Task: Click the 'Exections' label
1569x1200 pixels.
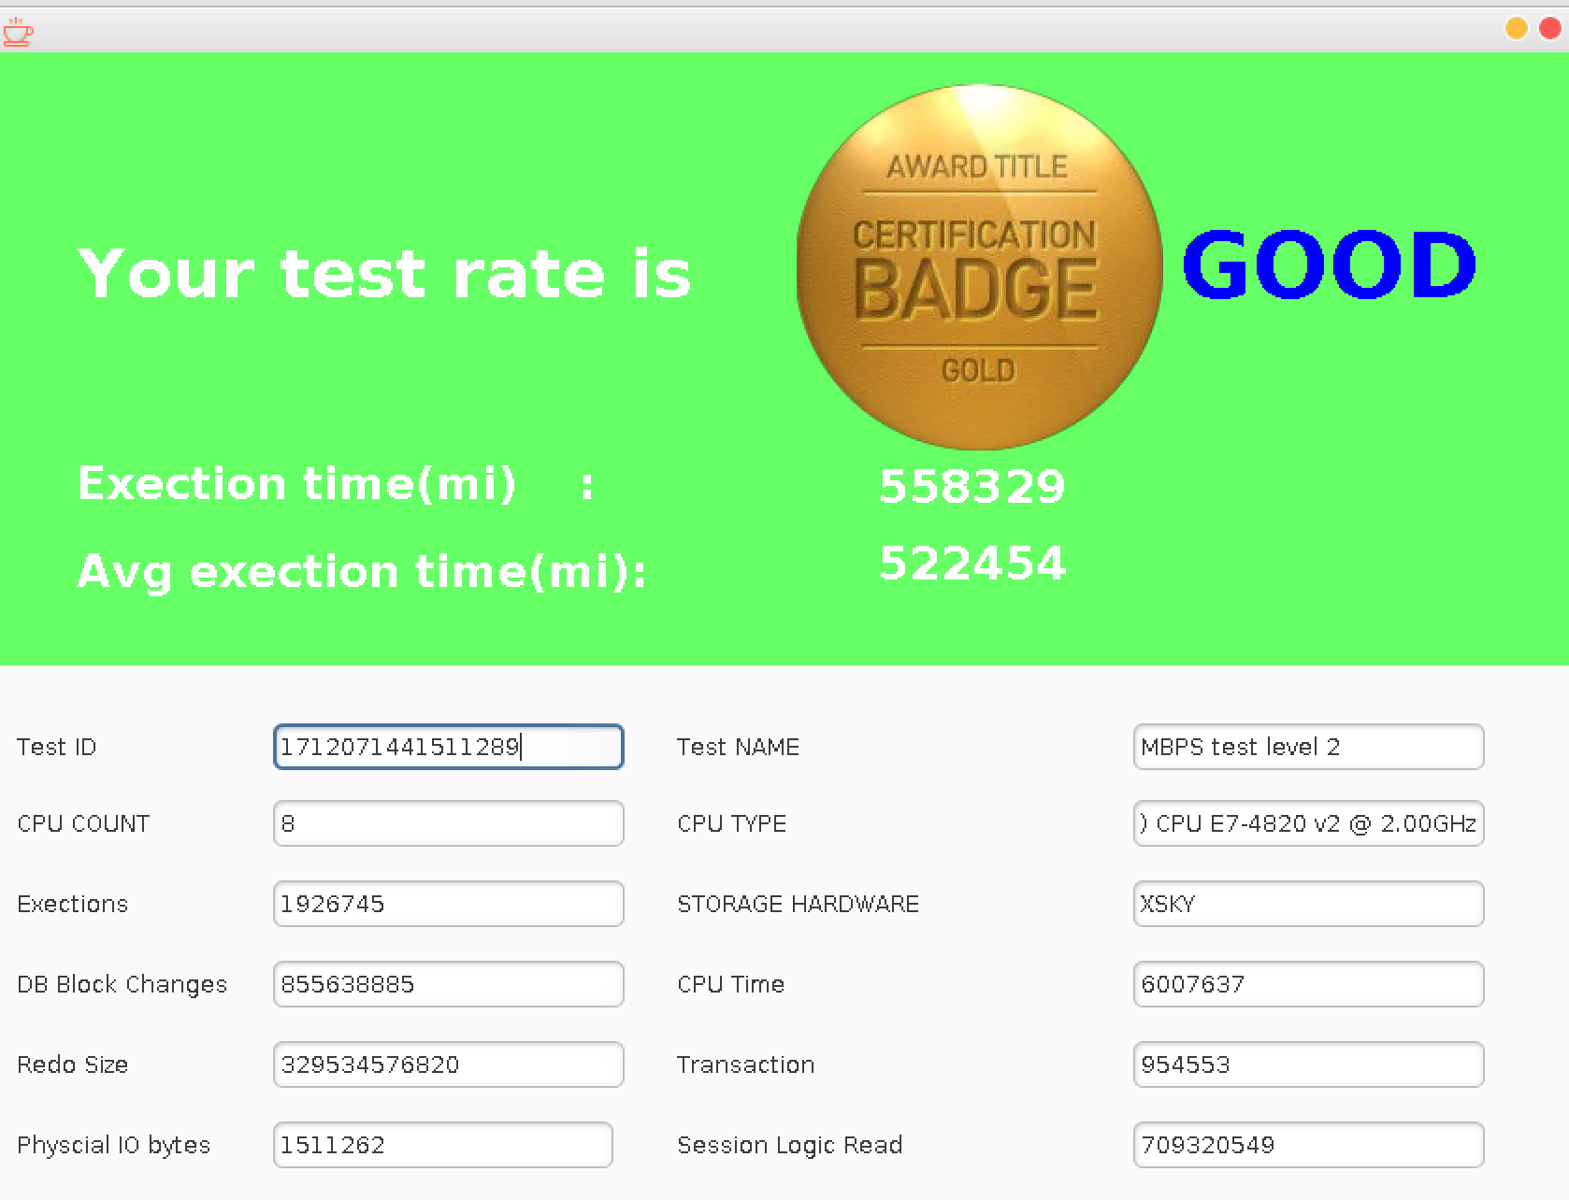Action: (x=73, y=904)
